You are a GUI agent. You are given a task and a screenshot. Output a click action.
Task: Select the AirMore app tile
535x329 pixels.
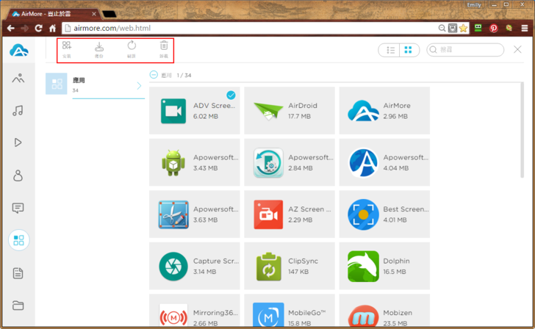pyautogui.click(x=384, y=110)
